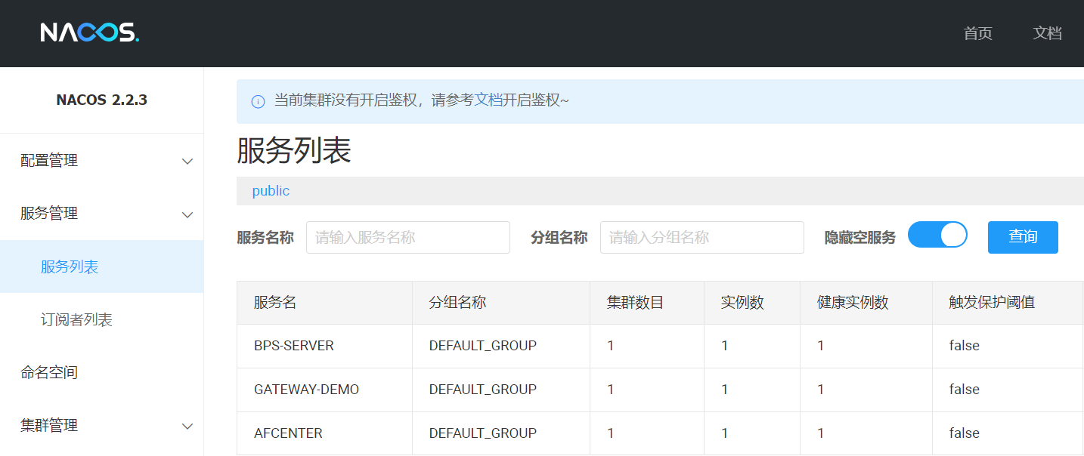Image resolution: width=1084 pixels, height=456 pixels.
Task: Select the AFCENTER service row
Action: coord(288,433)
